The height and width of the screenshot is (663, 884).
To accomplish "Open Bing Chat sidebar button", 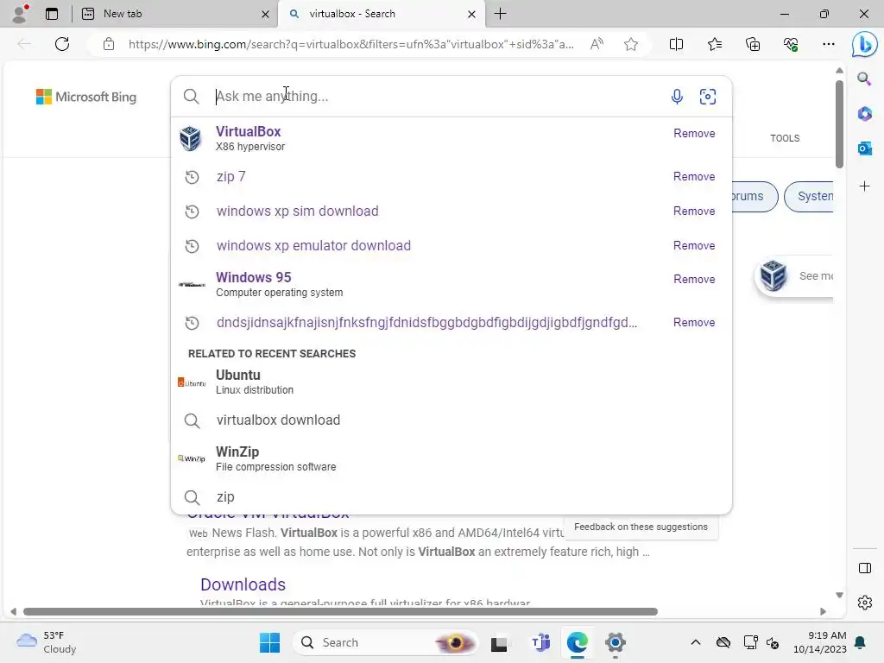I will [864, 44].
